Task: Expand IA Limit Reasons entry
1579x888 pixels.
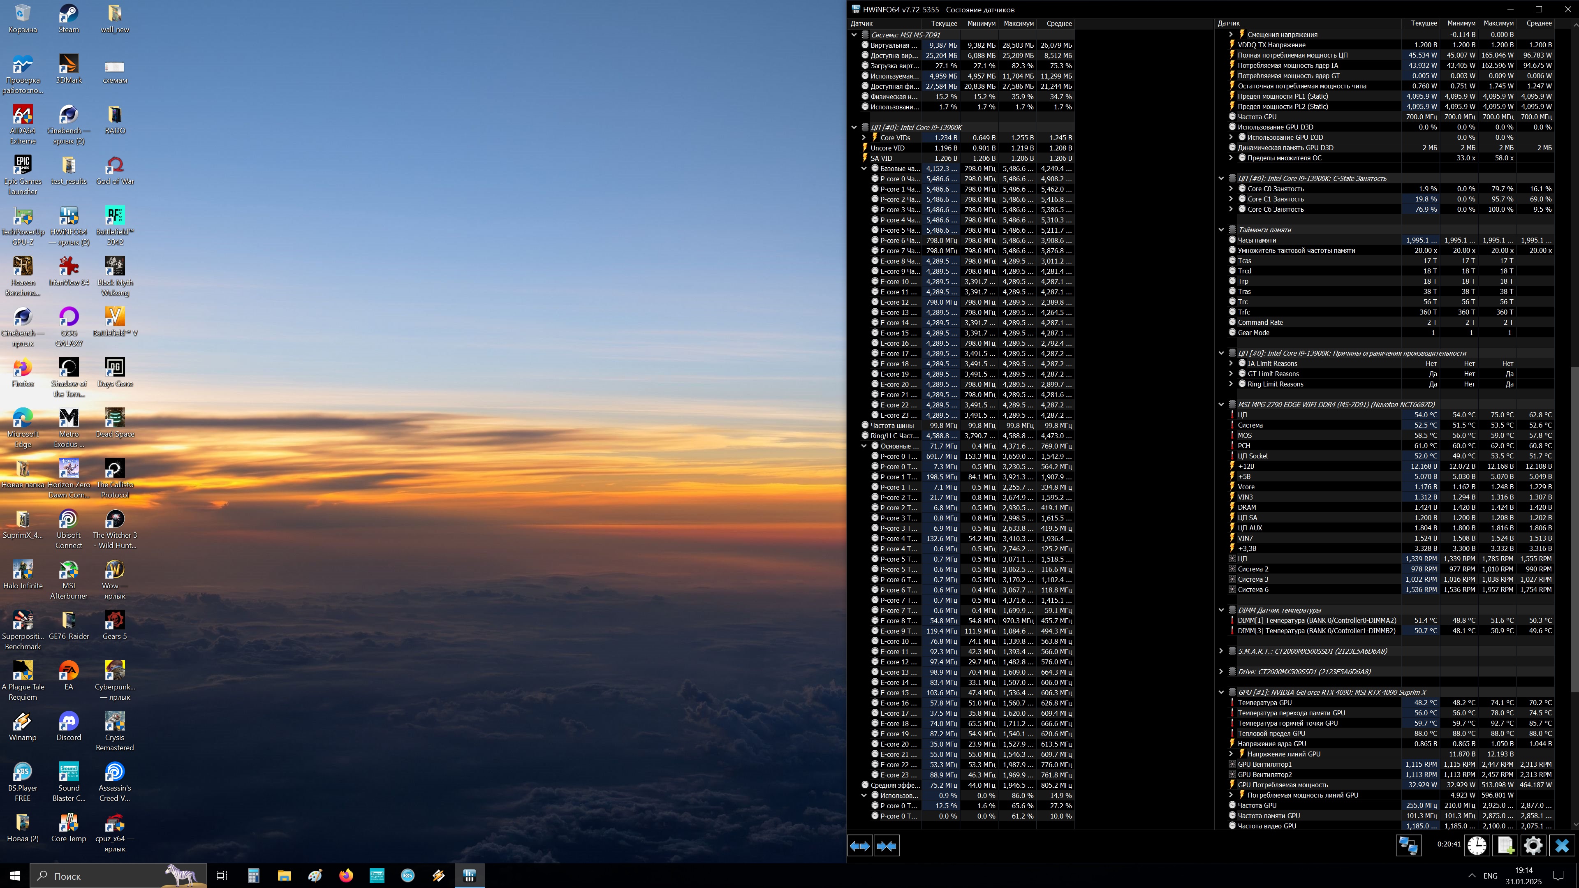Action: tap(1231, 363)
